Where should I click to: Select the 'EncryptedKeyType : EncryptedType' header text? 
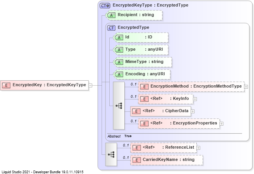150,5
